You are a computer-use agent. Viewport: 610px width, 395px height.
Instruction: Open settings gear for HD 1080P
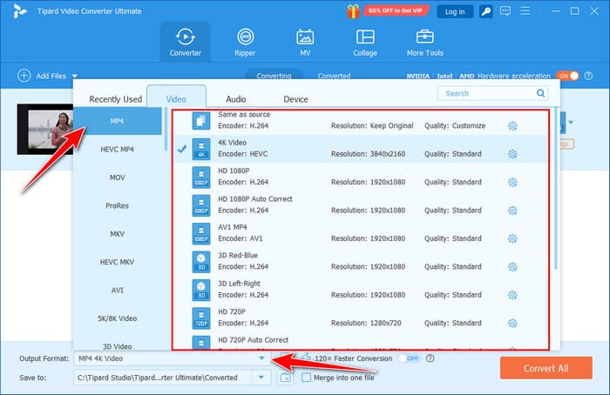click(512, 182)
